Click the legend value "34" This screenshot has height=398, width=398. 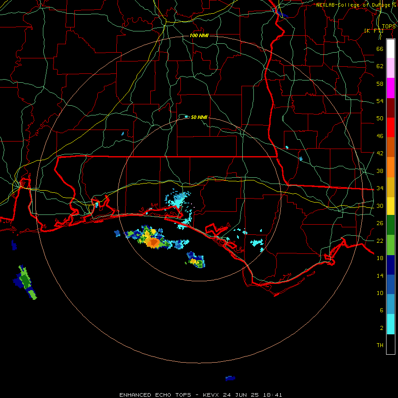click(380, 188)
